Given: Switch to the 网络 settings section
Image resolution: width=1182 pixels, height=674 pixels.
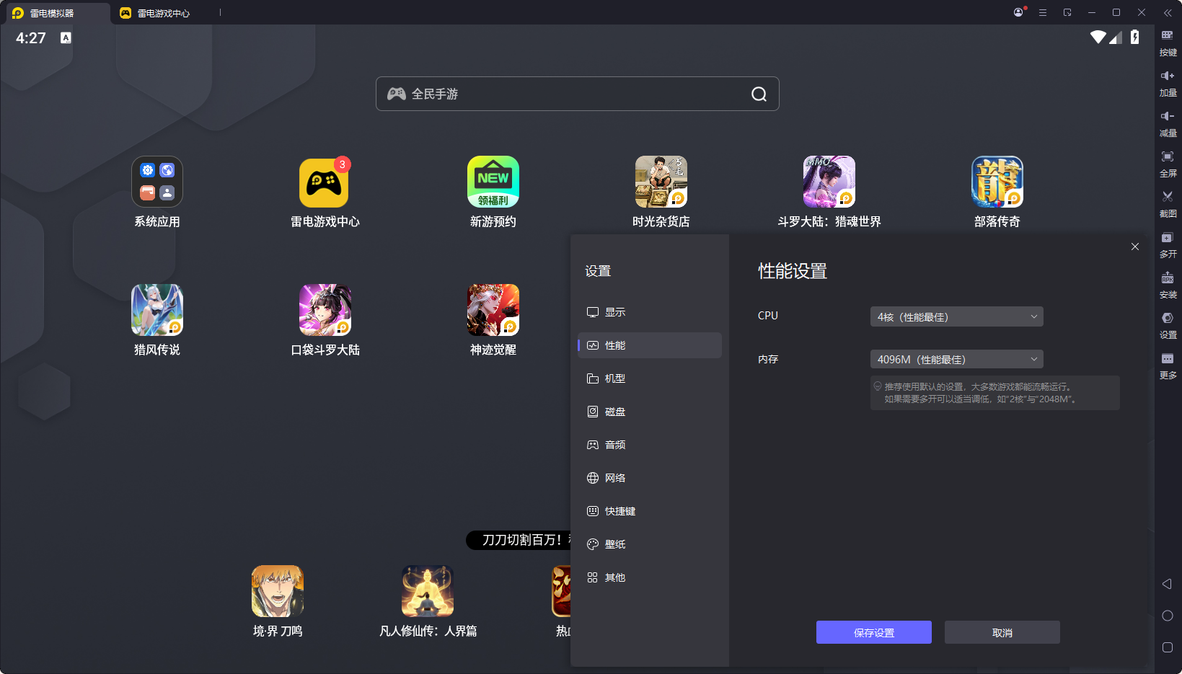Looking at the screenshot, I should click(x=650, y=478).
